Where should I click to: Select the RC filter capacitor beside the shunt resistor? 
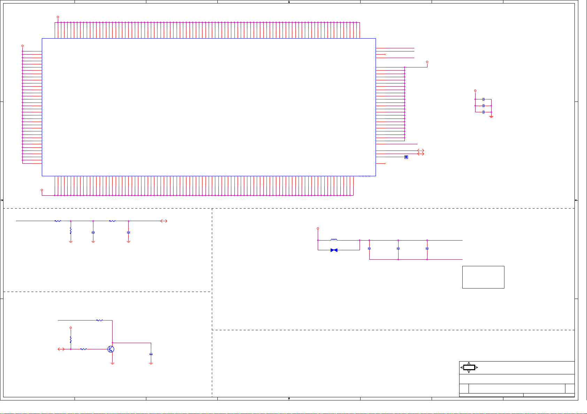pos(93,232)
